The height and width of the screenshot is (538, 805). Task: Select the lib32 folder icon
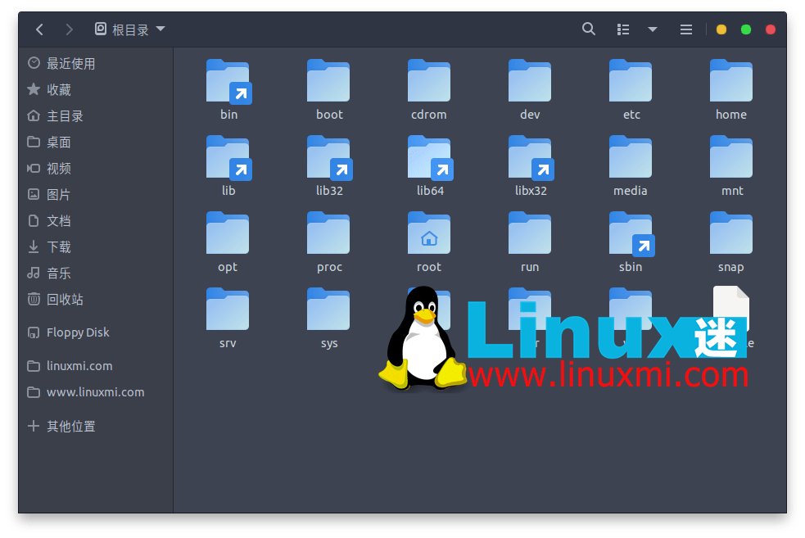coord(328,157)
